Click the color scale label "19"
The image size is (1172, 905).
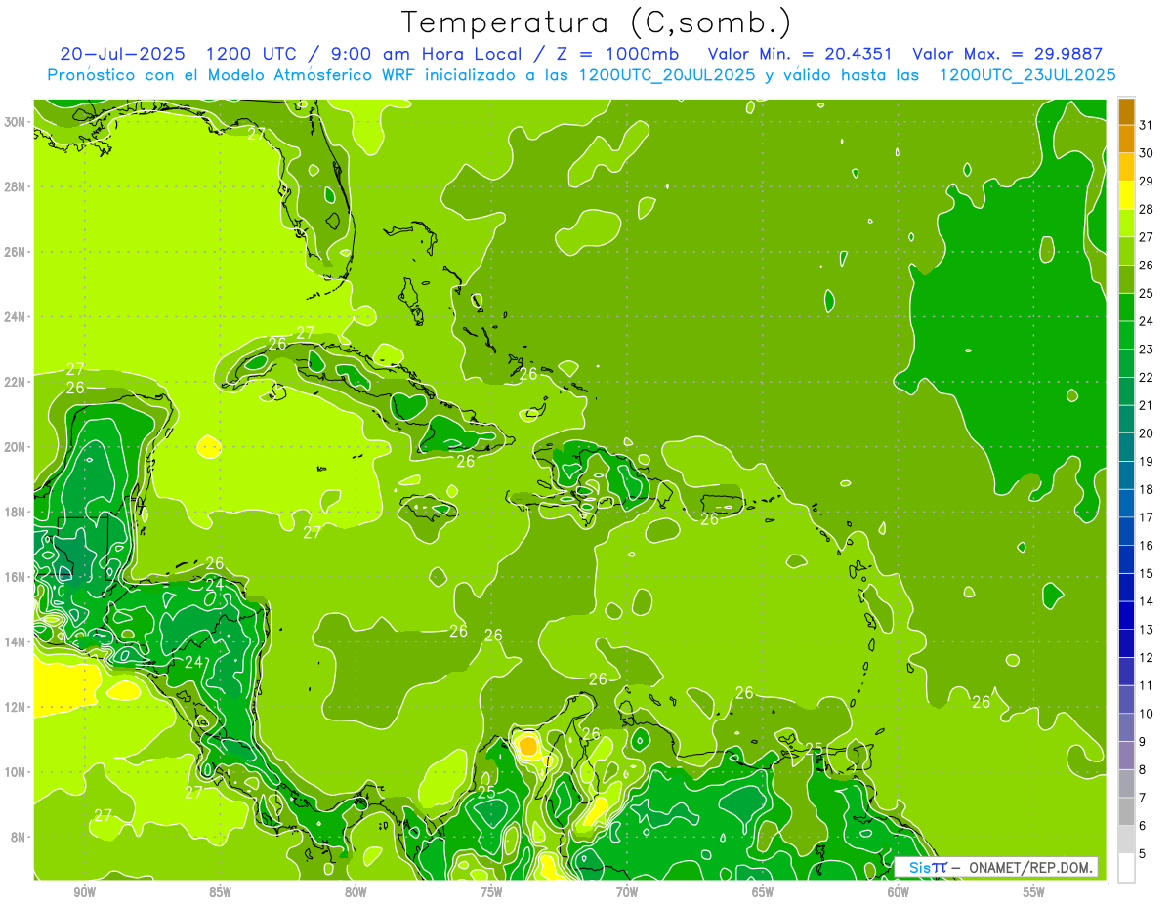(x=1146, y=462)
